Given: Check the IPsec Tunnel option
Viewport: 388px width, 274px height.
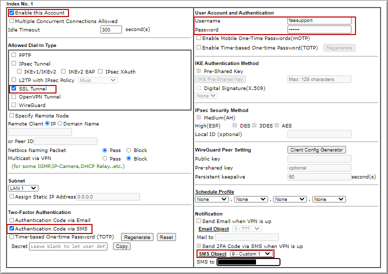Looking at the screenshot, I should tap(14, 63).
